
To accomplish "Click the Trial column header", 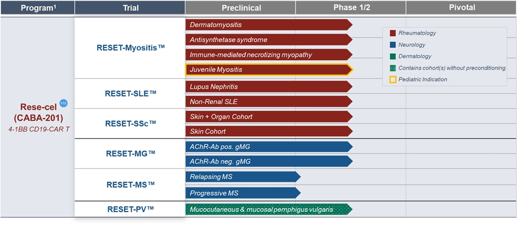I will pos(130,8).
